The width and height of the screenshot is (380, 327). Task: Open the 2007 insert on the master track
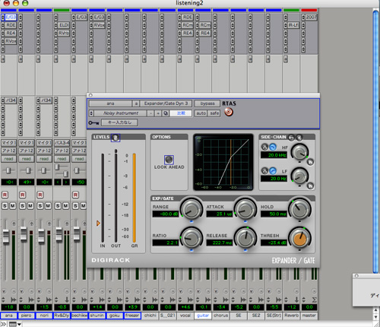click(311, 17)
